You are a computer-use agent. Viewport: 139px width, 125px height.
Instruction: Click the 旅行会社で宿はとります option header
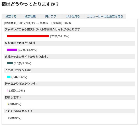[x=70, y=43]
